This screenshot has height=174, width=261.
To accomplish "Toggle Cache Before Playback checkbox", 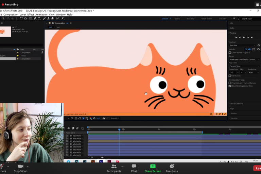I will [x=230, y=53].
